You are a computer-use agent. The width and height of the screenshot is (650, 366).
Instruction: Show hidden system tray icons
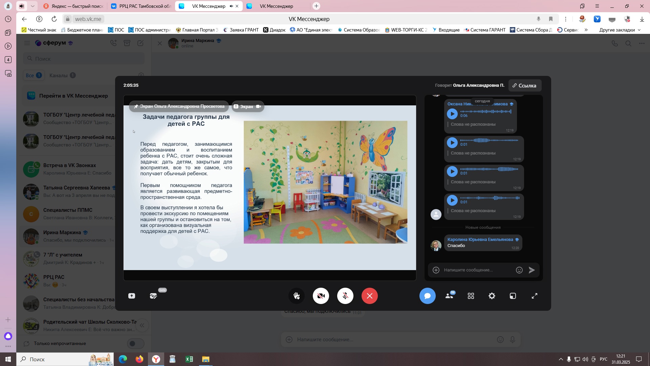(x=561, y=359)
